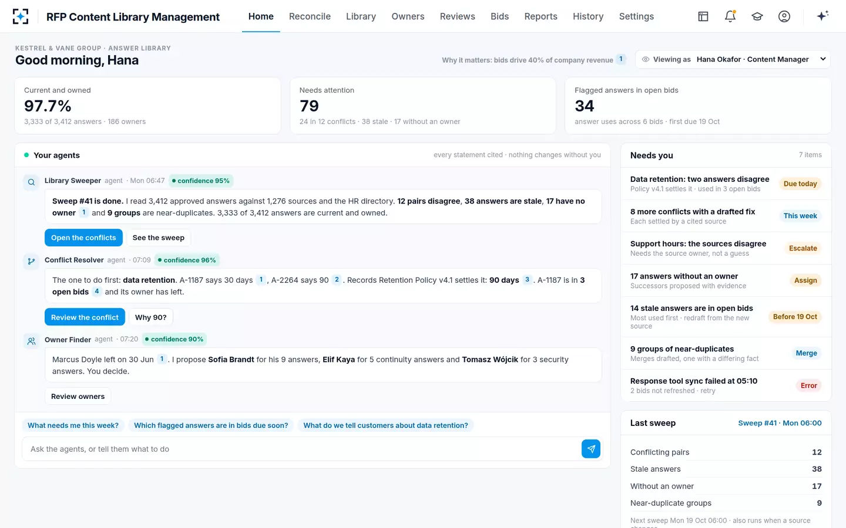Click See the sweep button
The image size is (846, 528).
click(159, 238)
